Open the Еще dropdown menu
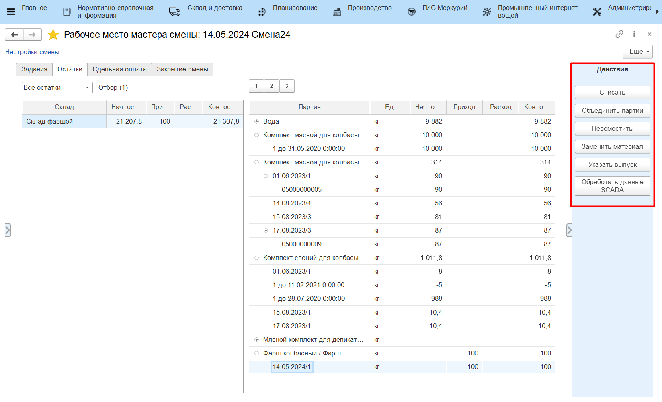 click(x=637, y=51)
